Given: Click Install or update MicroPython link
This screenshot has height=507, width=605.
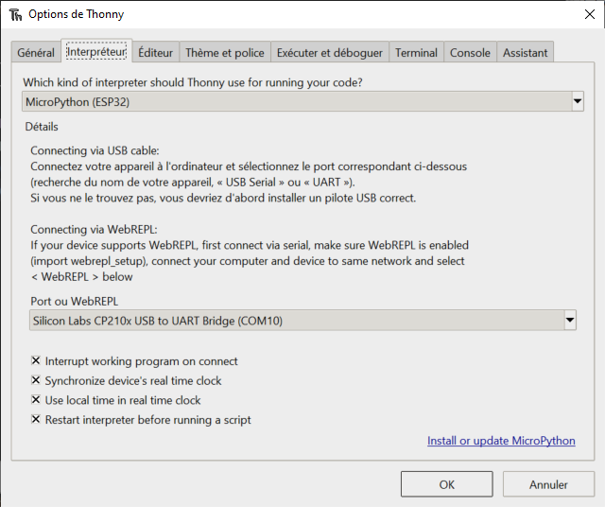Looking at the screenshot, I should coord(501,441).
